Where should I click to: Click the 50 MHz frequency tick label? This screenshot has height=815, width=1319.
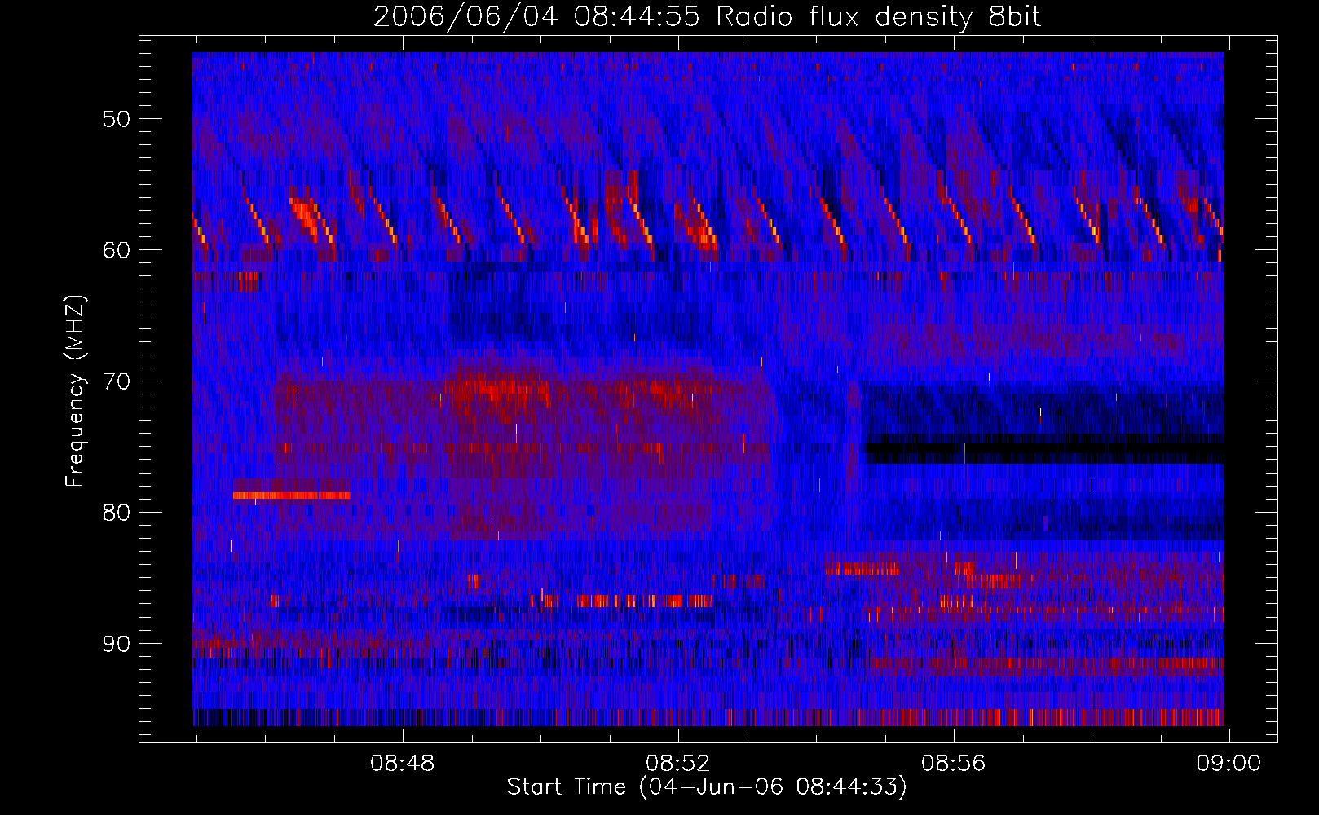[116, 119]
